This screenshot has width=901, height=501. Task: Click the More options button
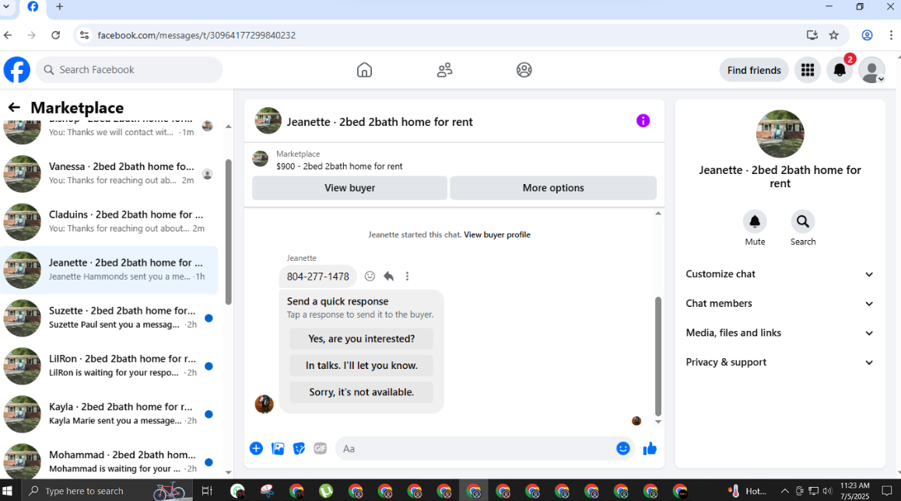(552, 188)
